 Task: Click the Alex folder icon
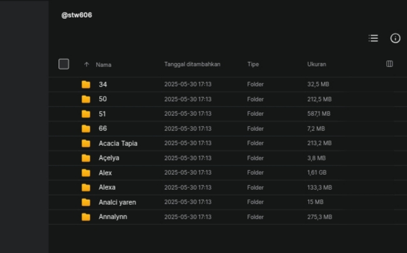(x=86, y=173)
